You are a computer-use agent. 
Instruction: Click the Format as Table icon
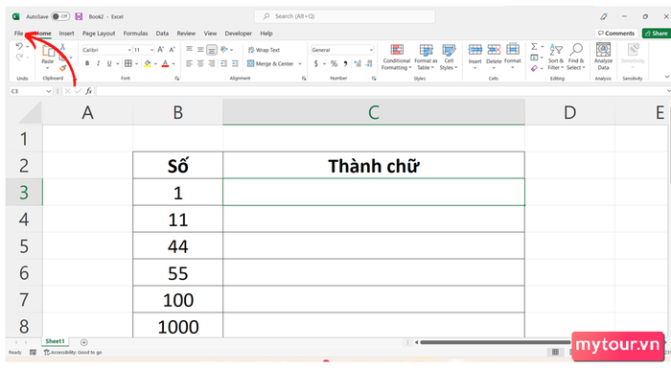pos(426,51)
